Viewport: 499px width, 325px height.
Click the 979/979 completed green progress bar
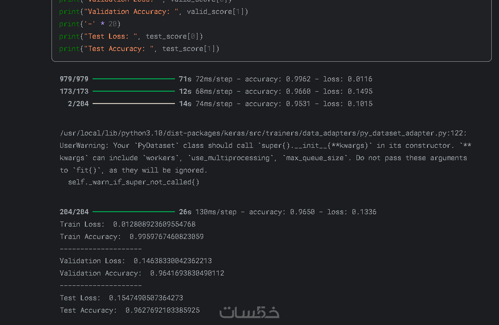(x=134, y=79)
